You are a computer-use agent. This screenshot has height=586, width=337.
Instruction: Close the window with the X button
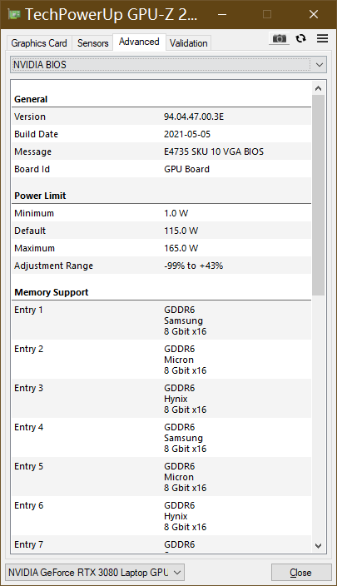314,15
